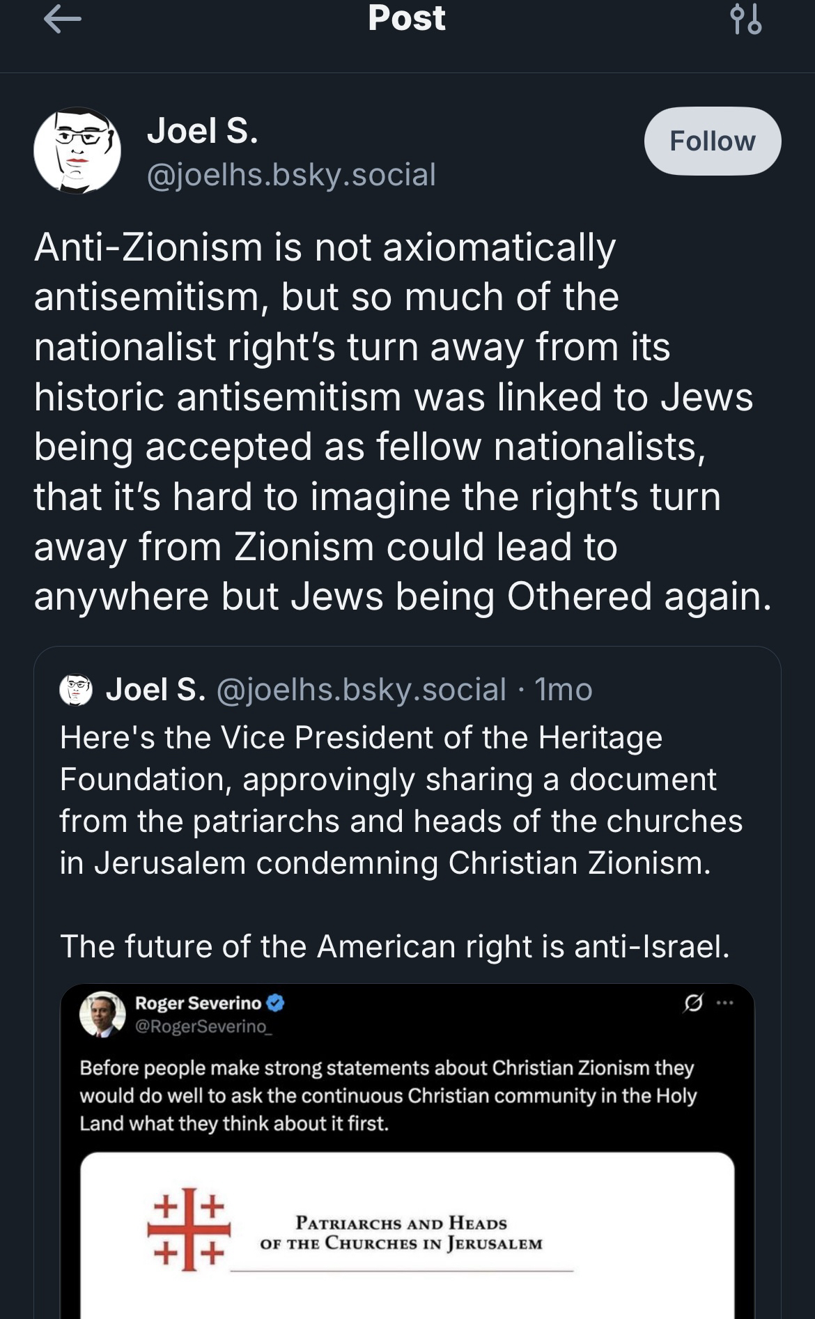The width and height of the screenshot is (815, 1319).
Task: Click the 1mo timestamp on quoted post
Action: [x=564, y=690]
